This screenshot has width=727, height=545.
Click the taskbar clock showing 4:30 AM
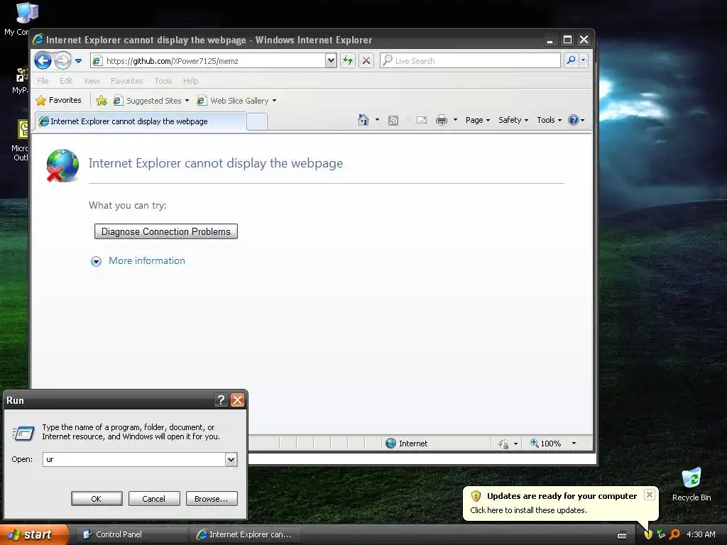701,534
